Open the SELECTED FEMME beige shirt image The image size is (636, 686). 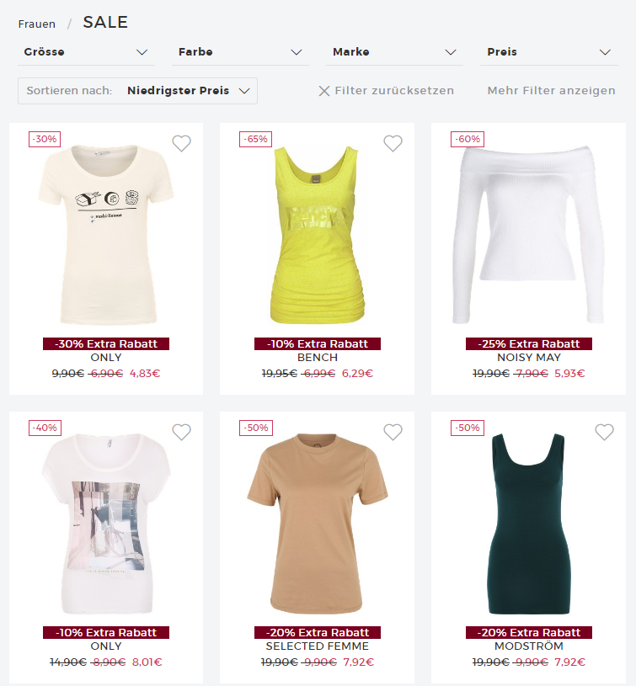pos(318,523)
